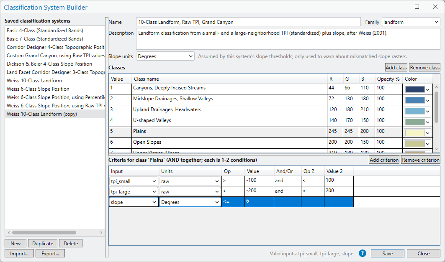Open color swatch for Open Slopes

pos(417,143)
